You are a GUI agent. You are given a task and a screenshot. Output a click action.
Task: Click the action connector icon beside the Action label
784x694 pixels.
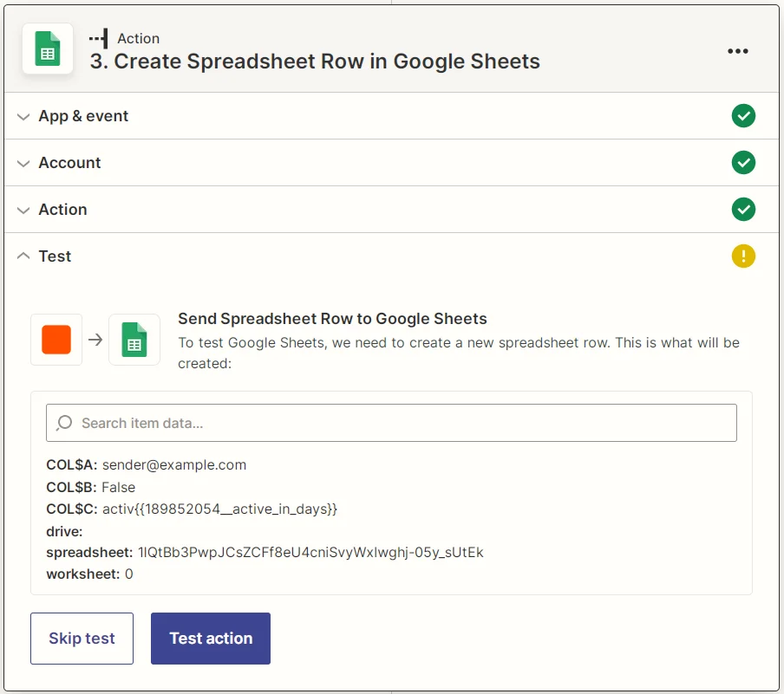(x=97, y=38)
